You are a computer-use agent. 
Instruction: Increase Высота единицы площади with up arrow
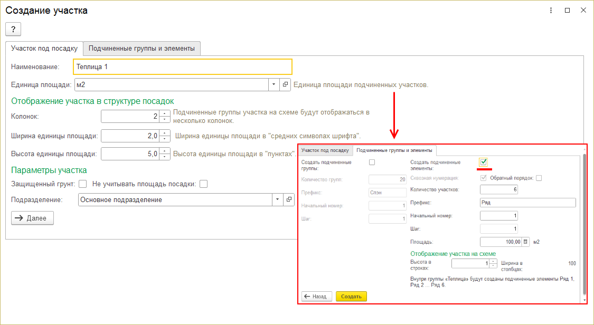click(x=164, y=151)
